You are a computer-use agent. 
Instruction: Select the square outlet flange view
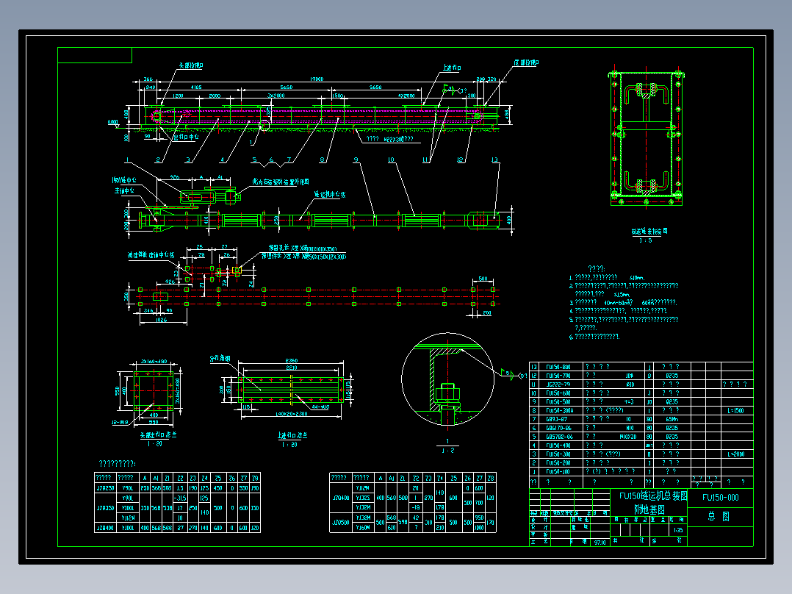(154, 391)
